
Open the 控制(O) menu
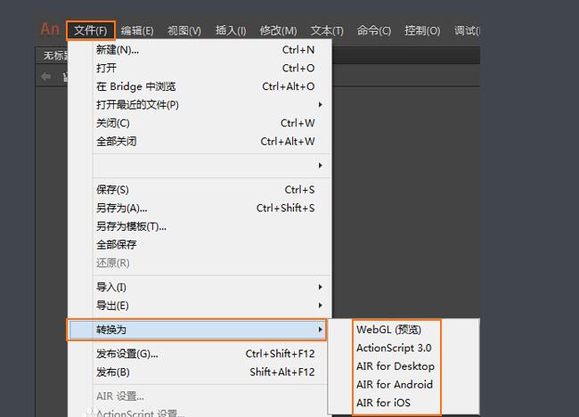tap(422, 30)
